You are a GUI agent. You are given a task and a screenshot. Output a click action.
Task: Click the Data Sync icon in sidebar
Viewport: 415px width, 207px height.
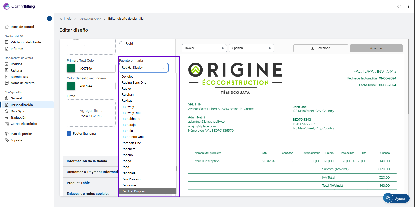[7, 111]
